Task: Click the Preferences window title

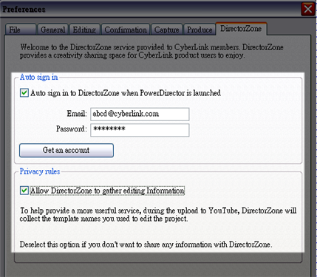Action: [24, 10]
